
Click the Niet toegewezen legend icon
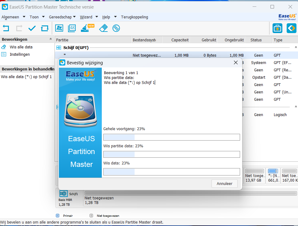[x=91, y=216]
